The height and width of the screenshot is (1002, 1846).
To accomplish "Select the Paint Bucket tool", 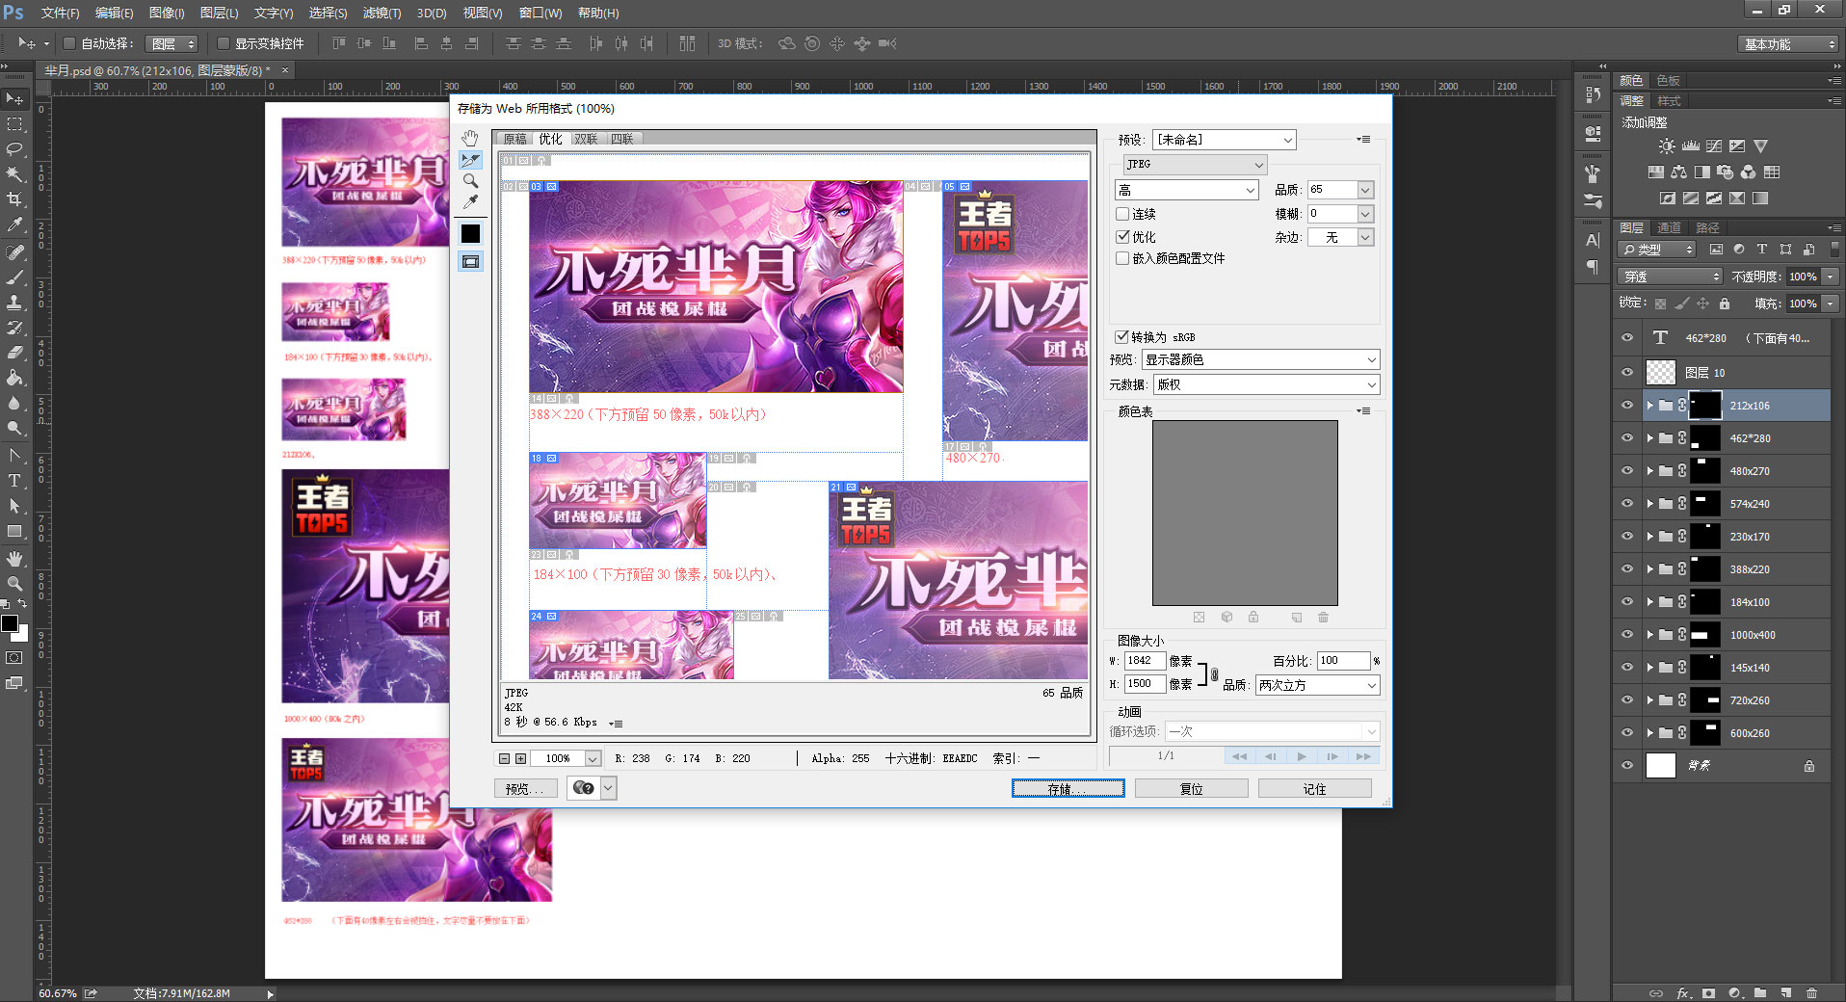I will (x=14, y=378).
